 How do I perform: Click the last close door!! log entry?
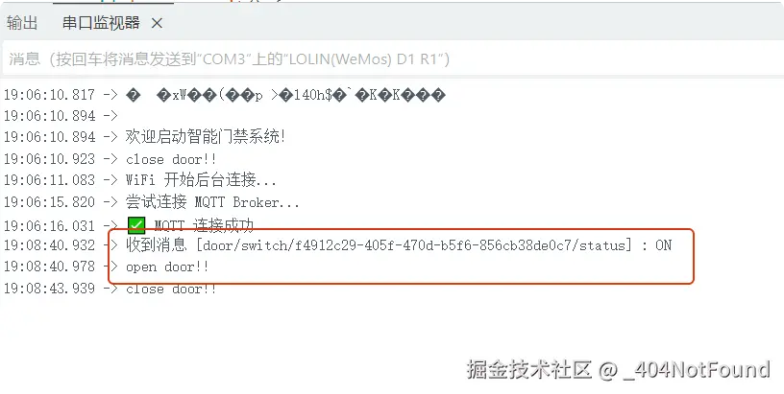coord(110,289)
